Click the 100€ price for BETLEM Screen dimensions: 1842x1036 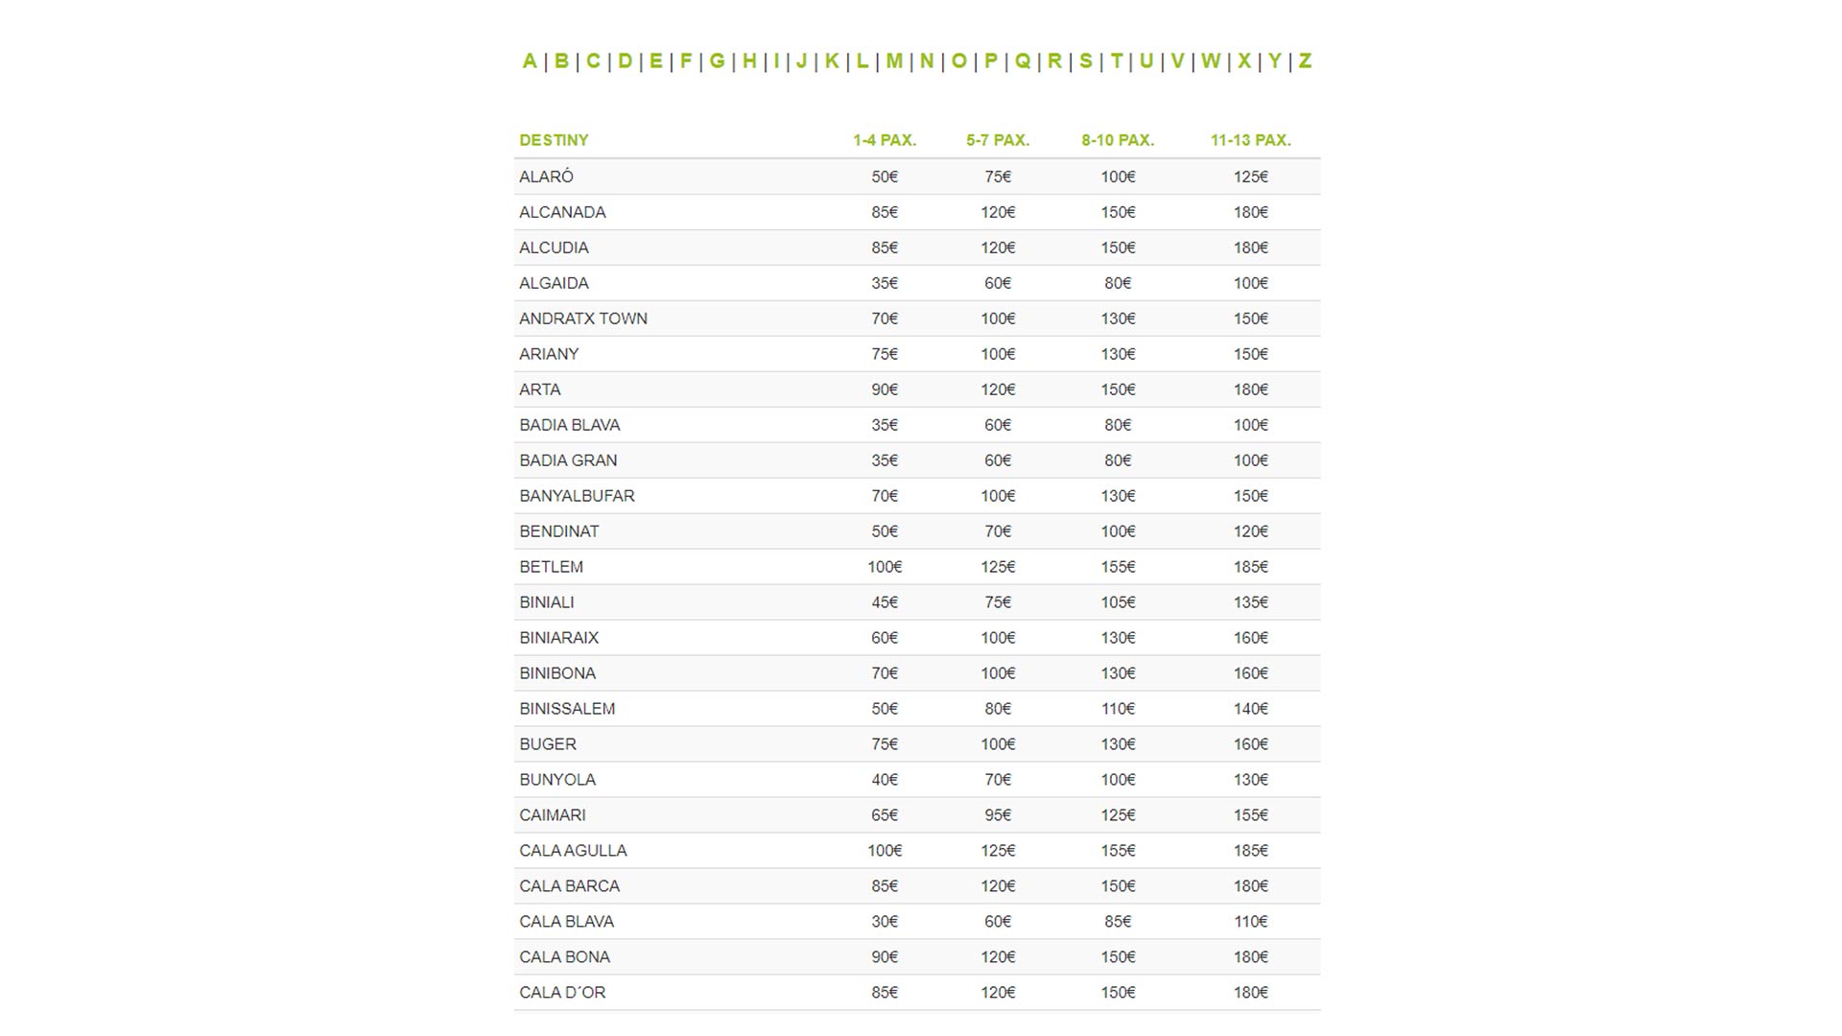(x=885, y=567)
